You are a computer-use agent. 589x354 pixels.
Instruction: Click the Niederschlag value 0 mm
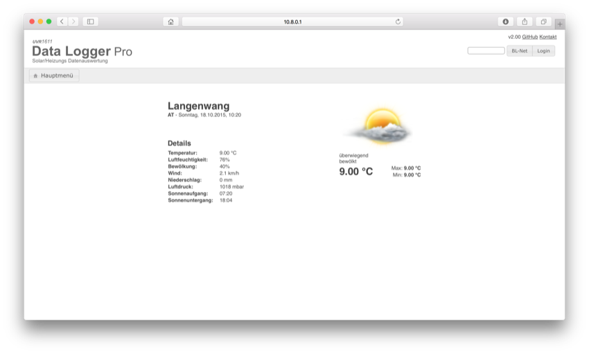point(226,180)
